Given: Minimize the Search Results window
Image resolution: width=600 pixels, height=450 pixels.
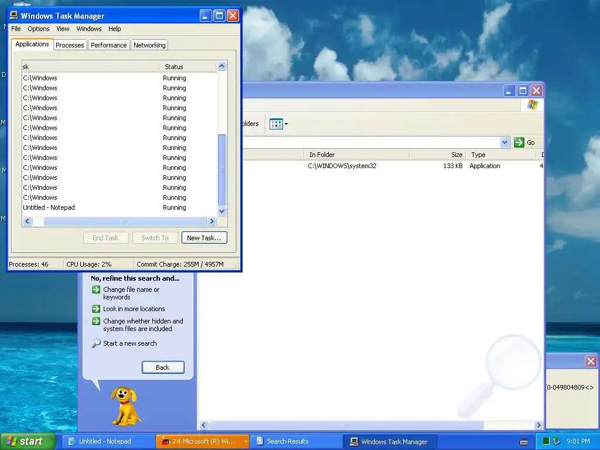Looking at the screenshot, I should pos(509,91).
